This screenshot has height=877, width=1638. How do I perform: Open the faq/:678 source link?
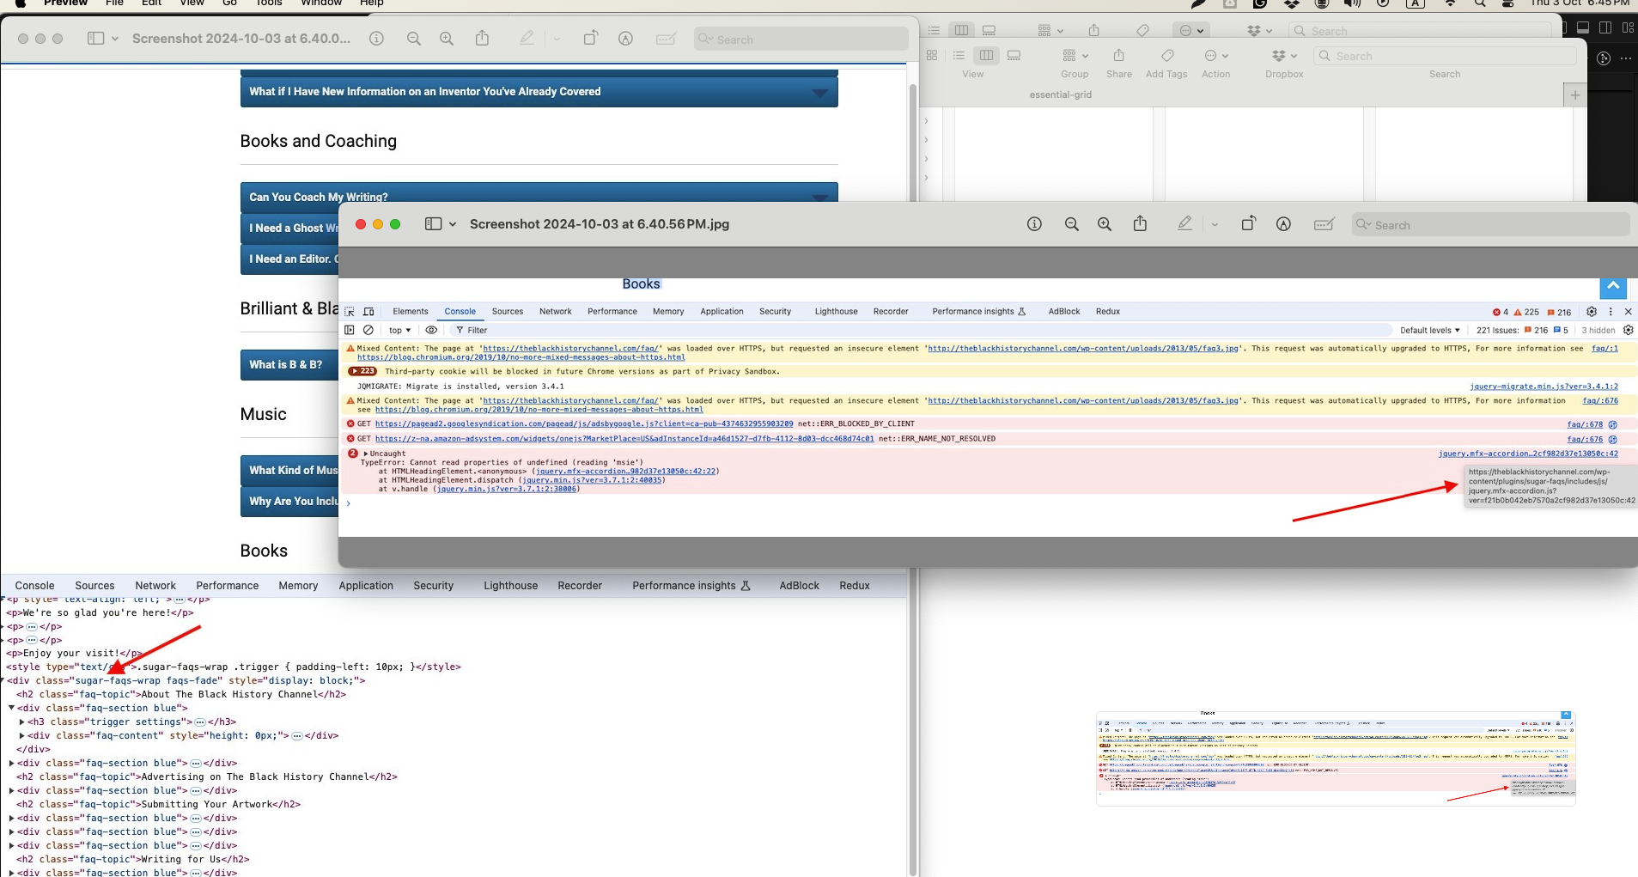(1585, 424)
